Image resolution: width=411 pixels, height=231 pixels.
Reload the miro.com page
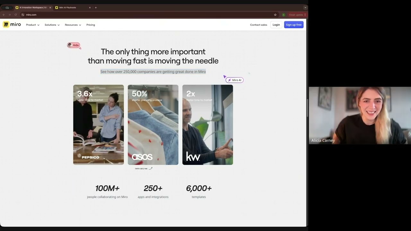[15, 15]
